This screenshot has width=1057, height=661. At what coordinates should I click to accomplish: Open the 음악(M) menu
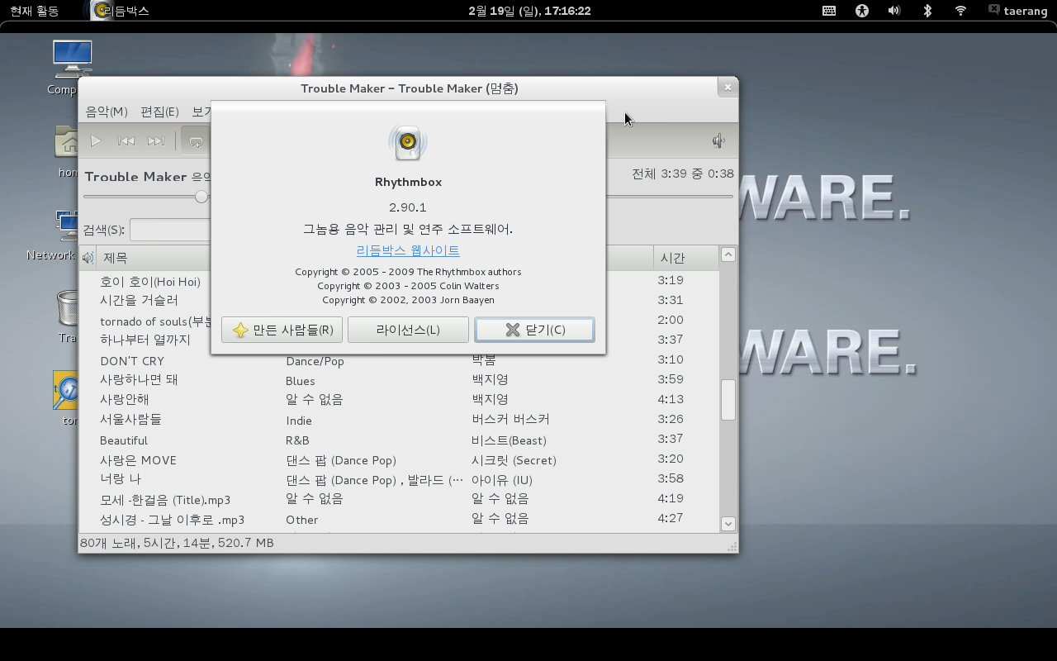[x=107, y=112]
